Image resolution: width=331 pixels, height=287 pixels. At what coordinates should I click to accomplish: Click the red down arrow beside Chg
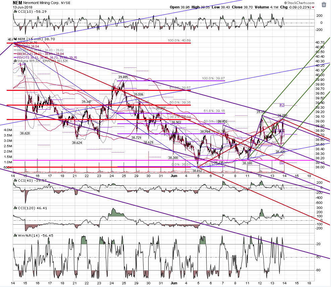point(313,7)
